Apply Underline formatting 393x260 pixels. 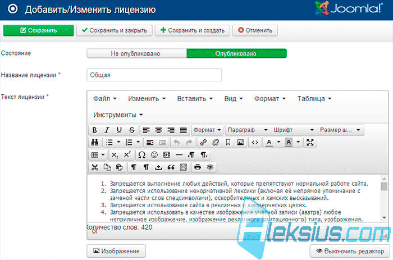click(x=119, y=130)
